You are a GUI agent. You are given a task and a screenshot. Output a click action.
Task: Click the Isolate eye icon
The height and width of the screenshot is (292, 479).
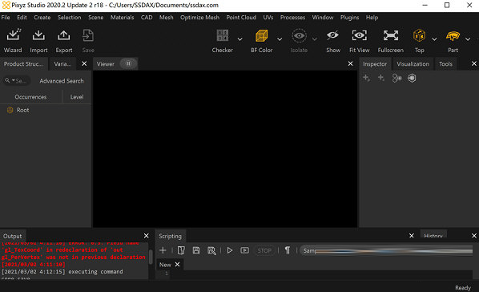tap(299, 35)
